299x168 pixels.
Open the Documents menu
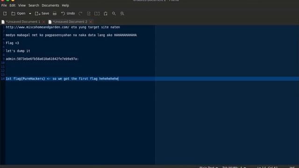[50, 5]
